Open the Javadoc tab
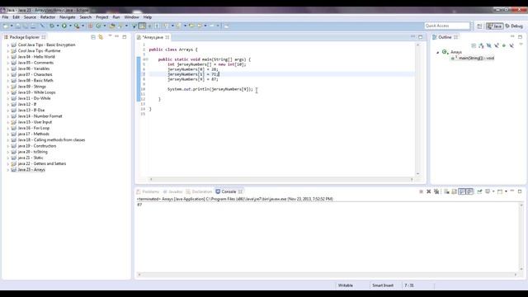 pos(172,191)
